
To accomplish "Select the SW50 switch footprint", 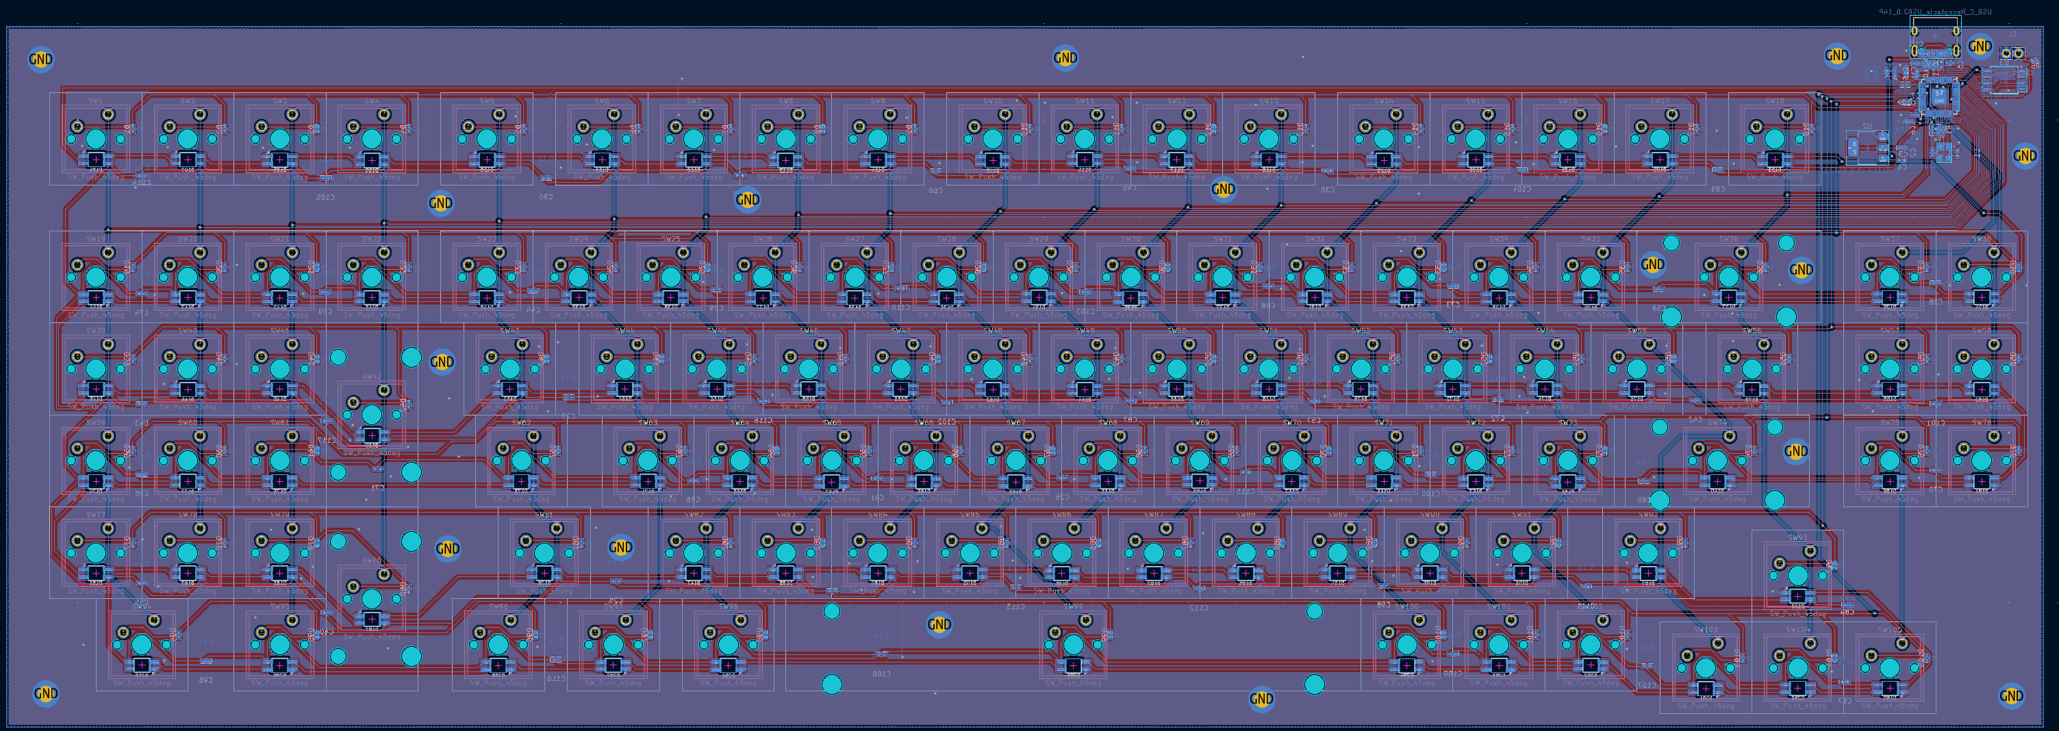I will click(x=1176, y=369).
